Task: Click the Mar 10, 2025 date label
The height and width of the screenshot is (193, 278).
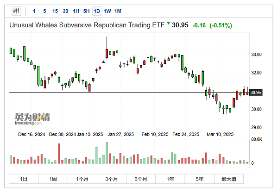Action: coord(220,134)
